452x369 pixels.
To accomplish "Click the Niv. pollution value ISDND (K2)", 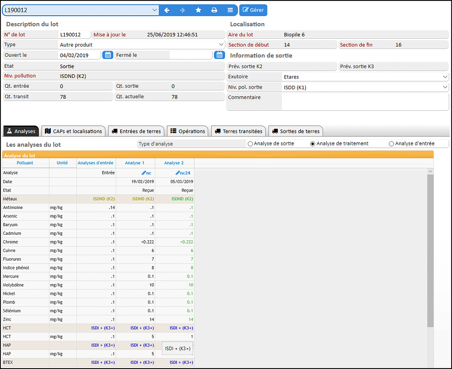I will (73, 76).
